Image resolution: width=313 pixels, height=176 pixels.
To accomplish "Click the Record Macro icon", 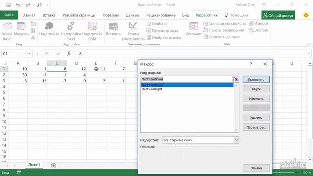I will click(33, 24).
